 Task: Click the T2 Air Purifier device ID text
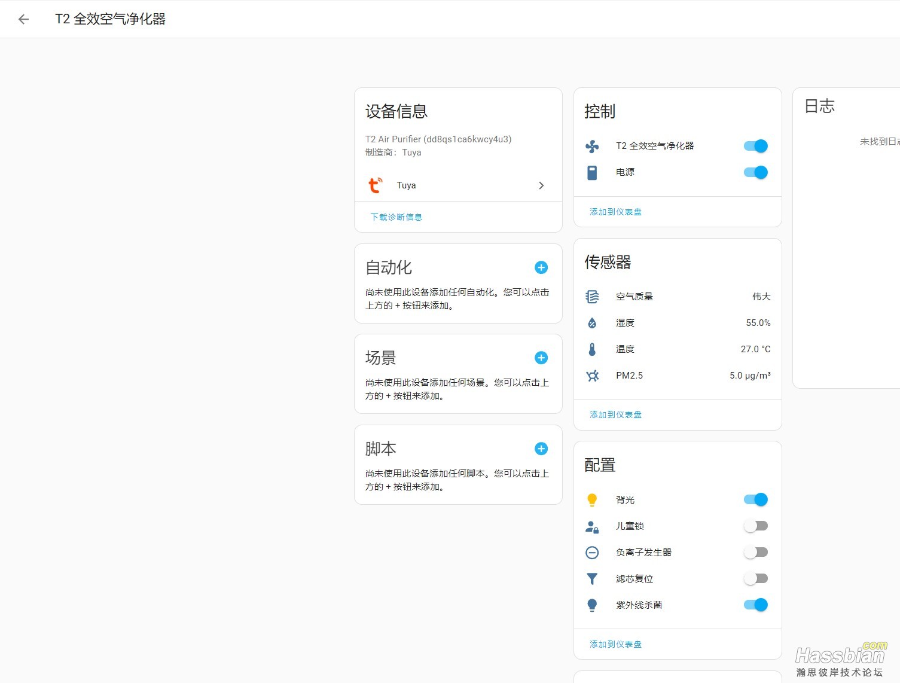coord(438,139)
